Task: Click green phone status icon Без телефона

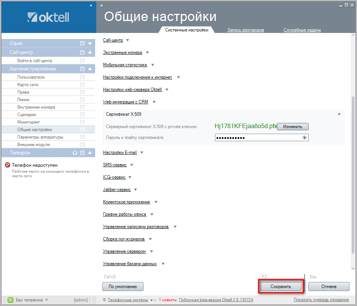Action: tap(10, 300)
